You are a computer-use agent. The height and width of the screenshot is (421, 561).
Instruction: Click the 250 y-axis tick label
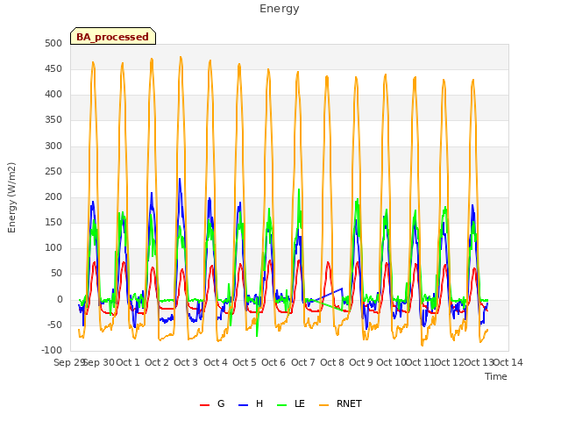coord(53,172)
